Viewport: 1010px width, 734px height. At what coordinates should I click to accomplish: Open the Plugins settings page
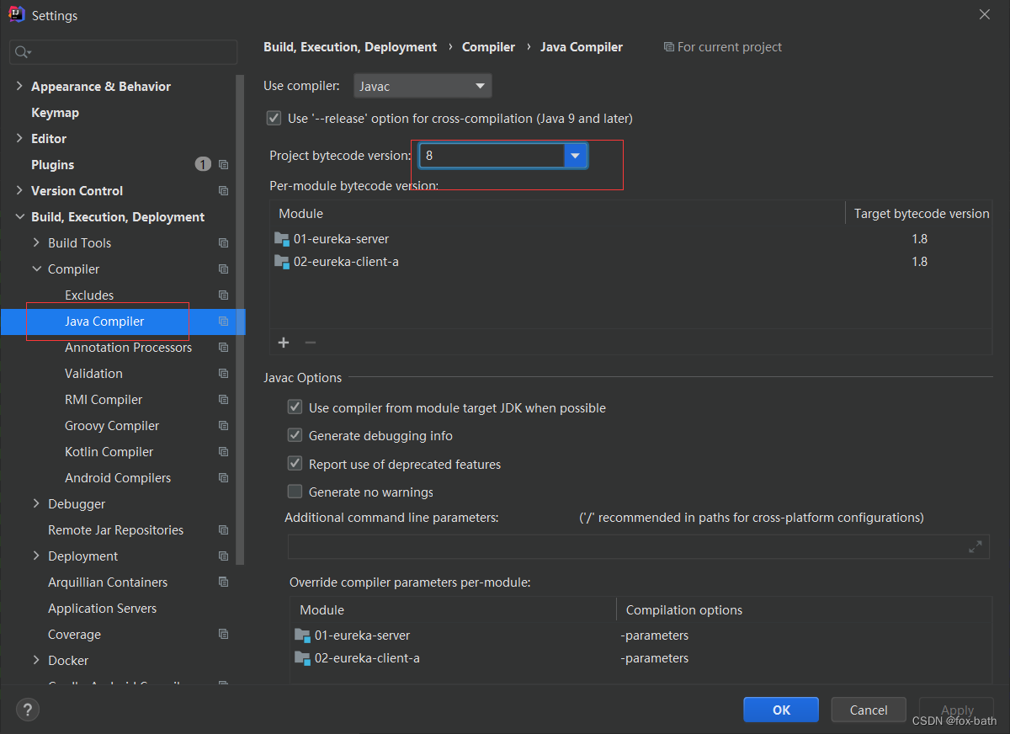pyautogui.click(x=52, y=165)
